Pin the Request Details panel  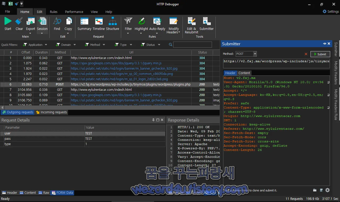pos(153,120)
